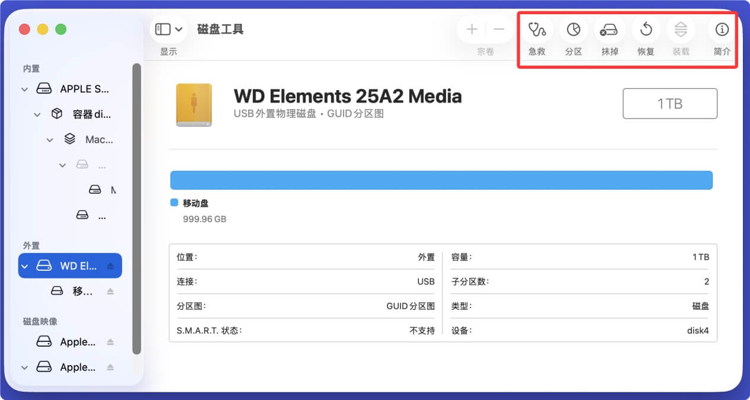Click the blue 移动盘 usage bar
Viewport: 750px width, 400px height.
(441, 180)
